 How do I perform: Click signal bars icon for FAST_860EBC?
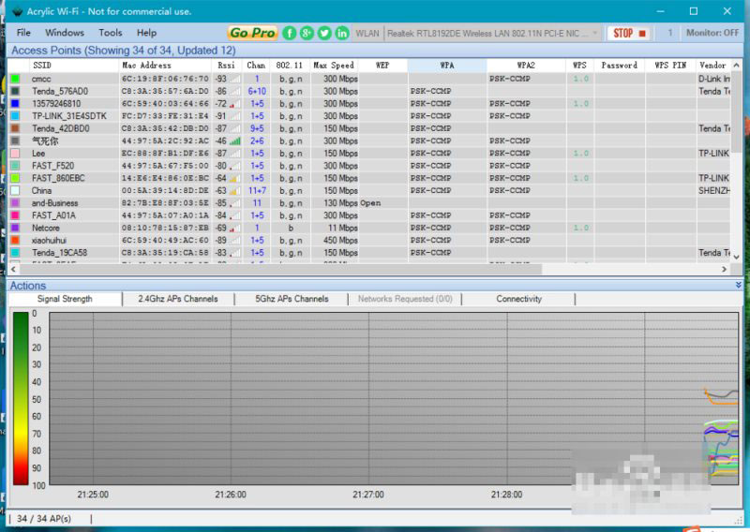click(x=234, y=178)
